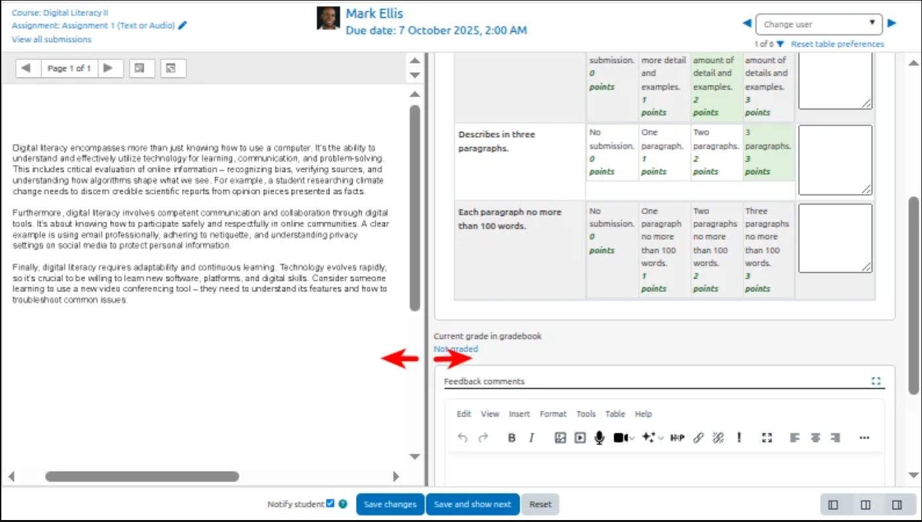922x522 pixels.
Task: Open the View all submissions link
Action: click(x=52, y=39)
